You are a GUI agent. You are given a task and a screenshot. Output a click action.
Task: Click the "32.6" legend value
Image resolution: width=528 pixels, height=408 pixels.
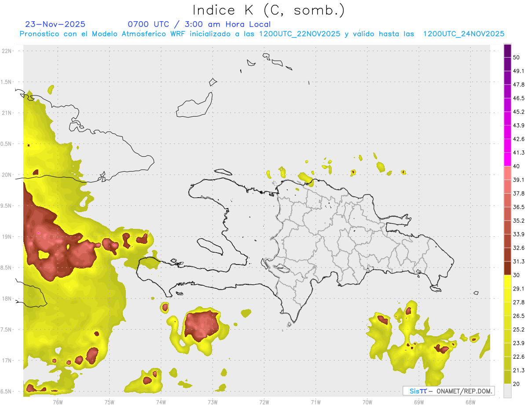coord(519,248)
